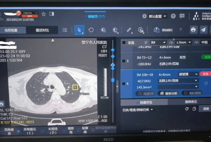211x142 pixels.
Task: Click the 组学分析 button
Action: (169, 93)
